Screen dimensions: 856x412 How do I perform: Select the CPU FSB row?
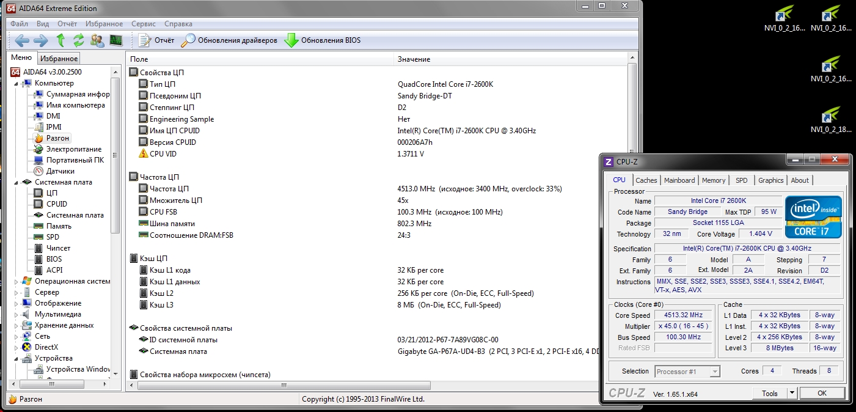(x=377, y=212)
